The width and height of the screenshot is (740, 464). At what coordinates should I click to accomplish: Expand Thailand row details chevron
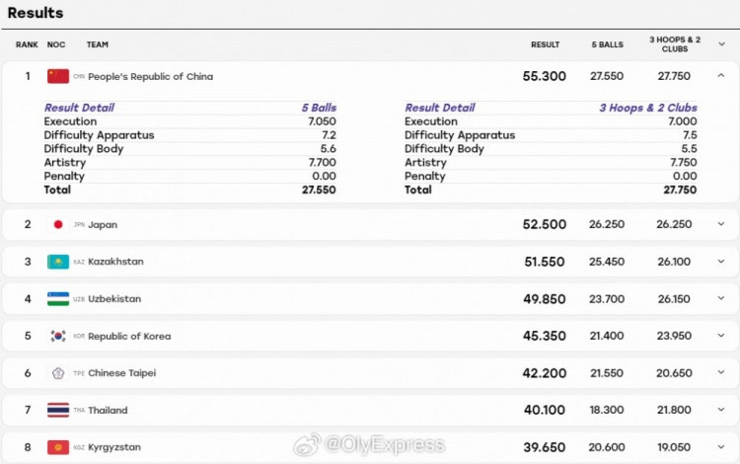coord(720,410)
